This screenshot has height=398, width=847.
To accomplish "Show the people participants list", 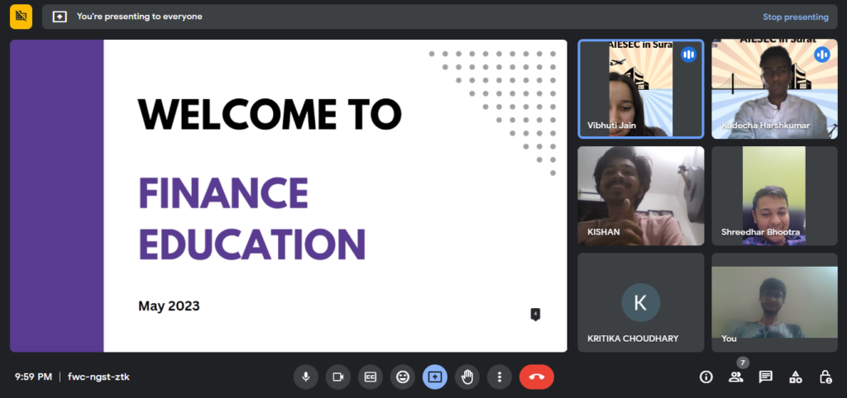I will tap(735, 377).
